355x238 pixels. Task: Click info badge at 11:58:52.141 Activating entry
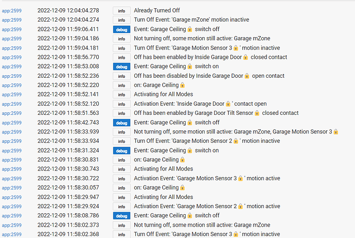click(x=121, y=95)
